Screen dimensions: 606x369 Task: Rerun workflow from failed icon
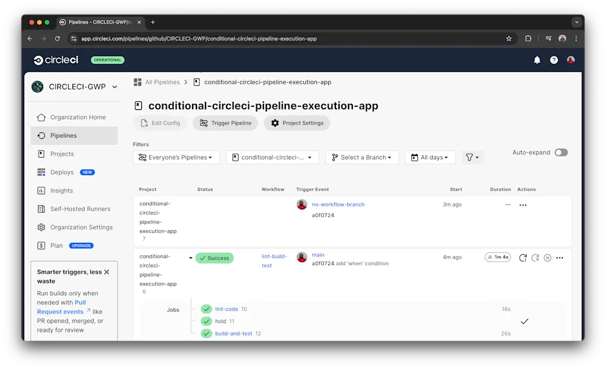(x=535, y=258)
